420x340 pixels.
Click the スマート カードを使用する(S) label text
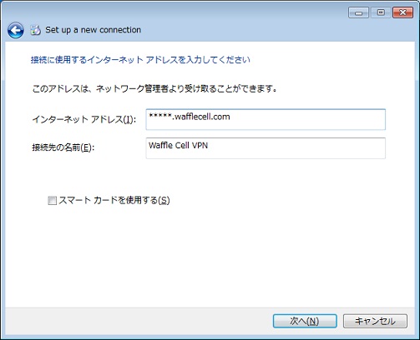(x=114, y=200)
